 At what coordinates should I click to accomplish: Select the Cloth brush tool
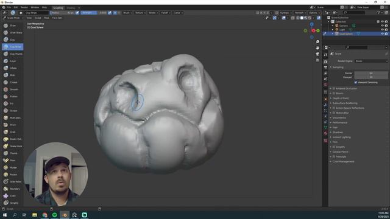[12, 196]
